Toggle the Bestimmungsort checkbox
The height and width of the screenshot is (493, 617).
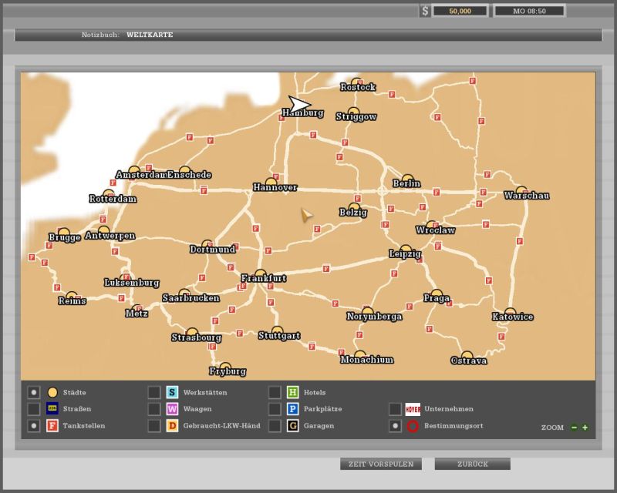[395, 426]
